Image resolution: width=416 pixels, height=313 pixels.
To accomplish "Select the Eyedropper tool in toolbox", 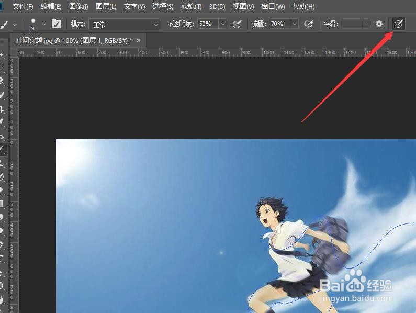I will pyautogui.click(x=2, y=122).
